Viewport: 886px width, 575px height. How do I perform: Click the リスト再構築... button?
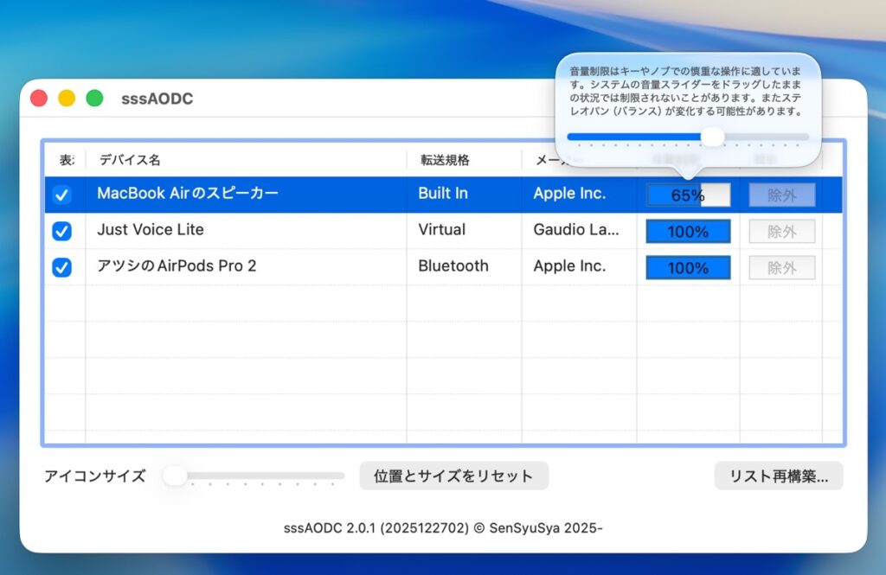tap(778, 476)
